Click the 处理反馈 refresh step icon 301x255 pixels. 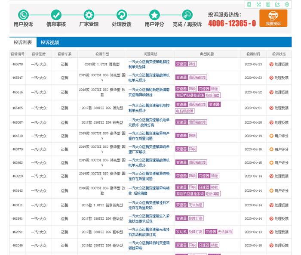[122, 15]
